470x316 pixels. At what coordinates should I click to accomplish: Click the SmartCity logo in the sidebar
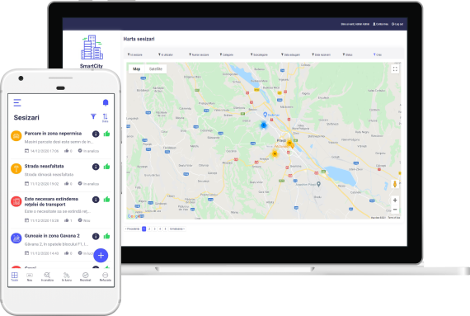click(x=92, y=51)
